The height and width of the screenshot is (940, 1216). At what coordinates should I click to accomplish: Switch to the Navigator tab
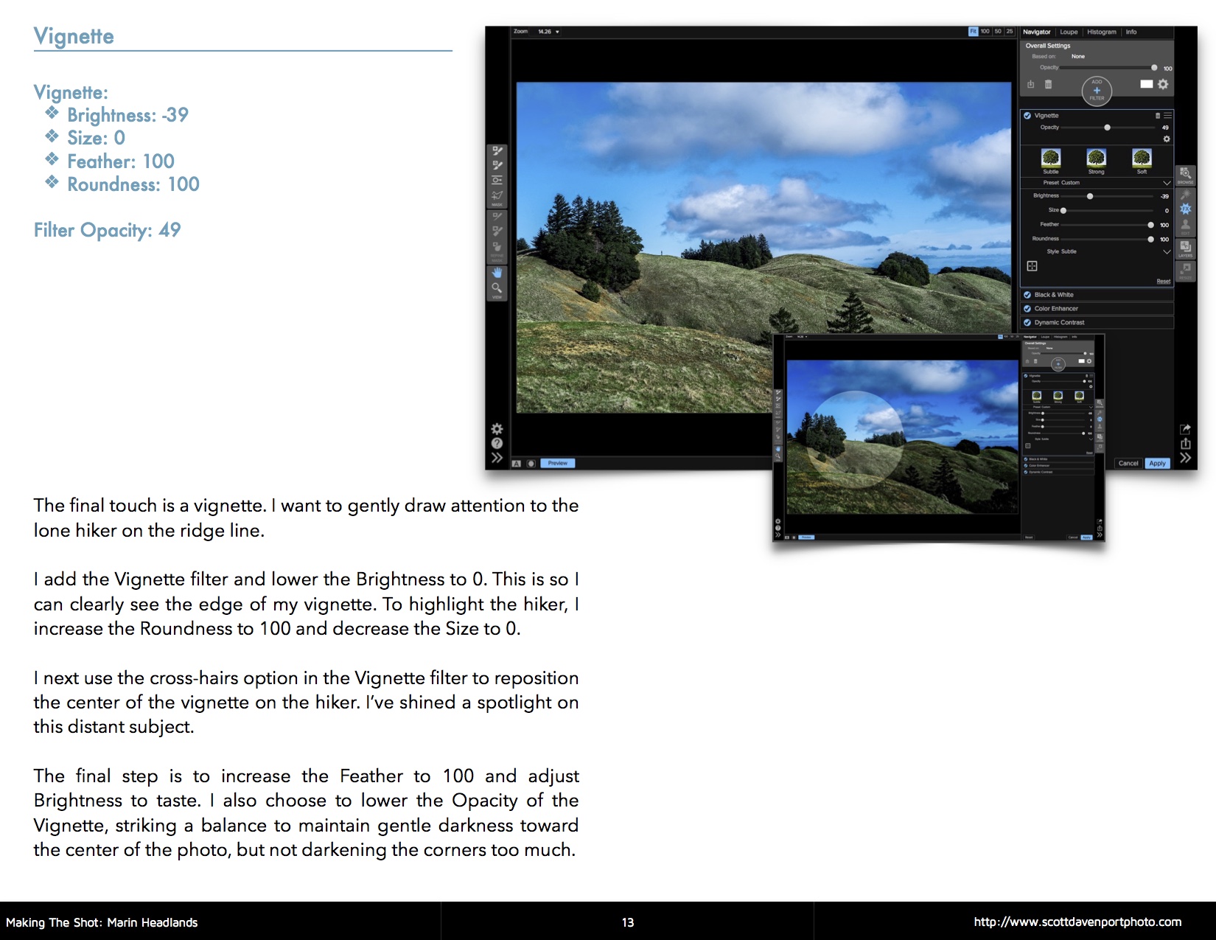coord(1037,32)
